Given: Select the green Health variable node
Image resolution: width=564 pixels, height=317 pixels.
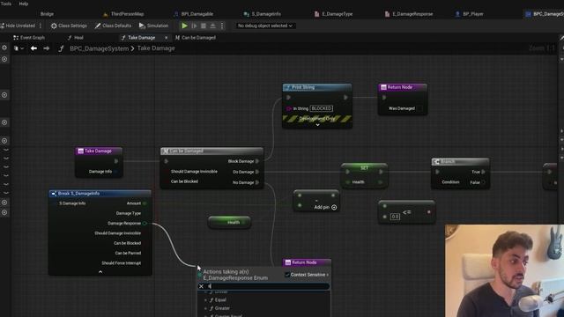Looking at the screenshot, I should [230, 222].
